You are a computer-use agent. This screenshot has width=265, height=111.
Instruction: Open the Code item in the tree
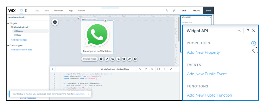tap(17, 35)
